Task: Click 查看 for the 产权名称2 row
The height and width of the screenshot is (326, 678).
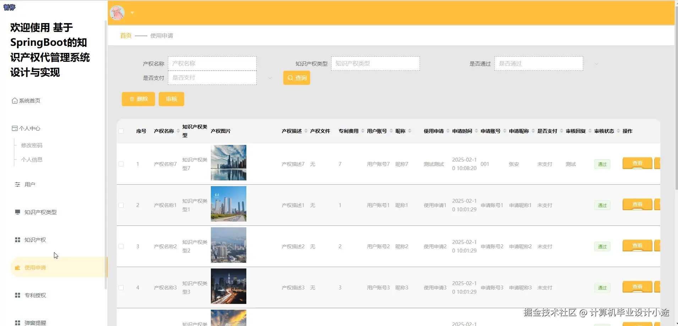Action: [x=638, y=246]
